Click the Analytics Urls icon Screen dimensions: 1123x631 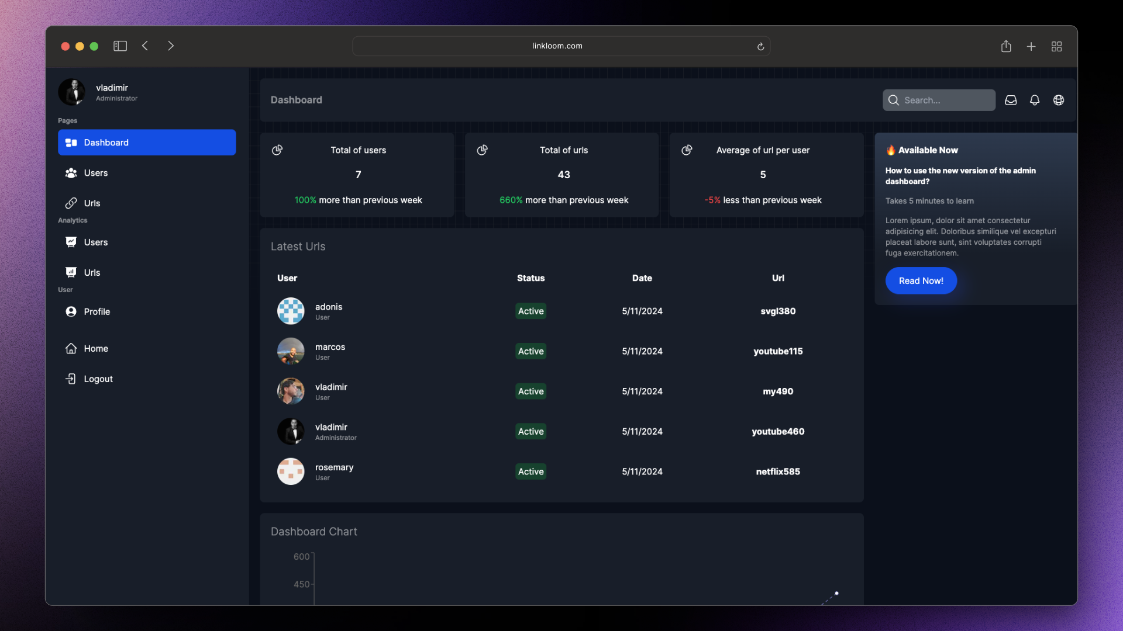[x=71, y=273]
